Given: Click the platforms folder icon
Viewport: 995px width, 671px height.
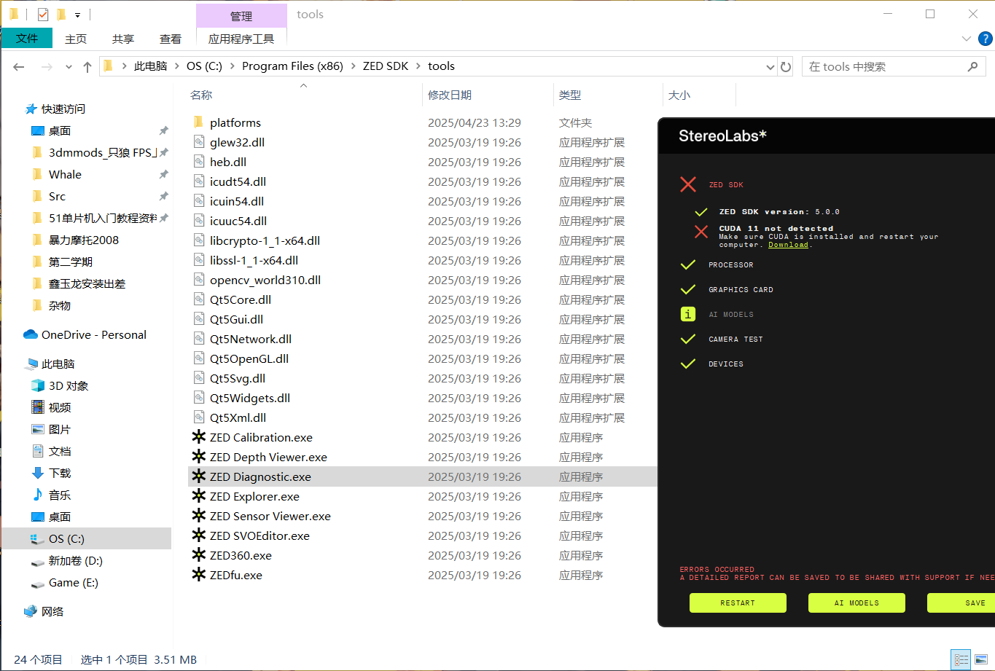Looking at the screenshot, I should tap(198, 122).
